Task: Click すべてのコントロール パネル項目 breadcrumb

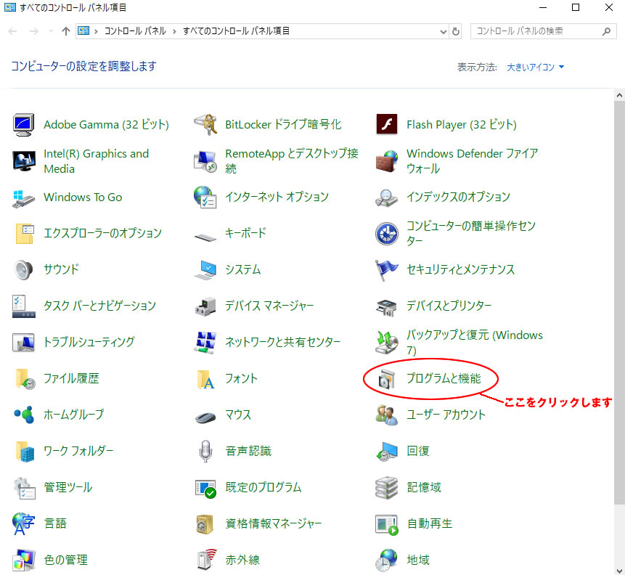Action: [x=236, y=31]
